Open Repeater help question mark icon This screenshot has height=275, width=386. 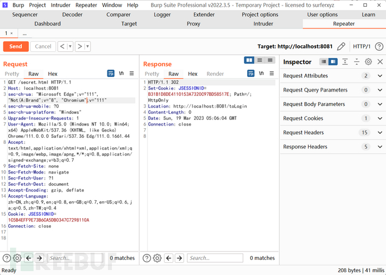(x=379, y=46)
